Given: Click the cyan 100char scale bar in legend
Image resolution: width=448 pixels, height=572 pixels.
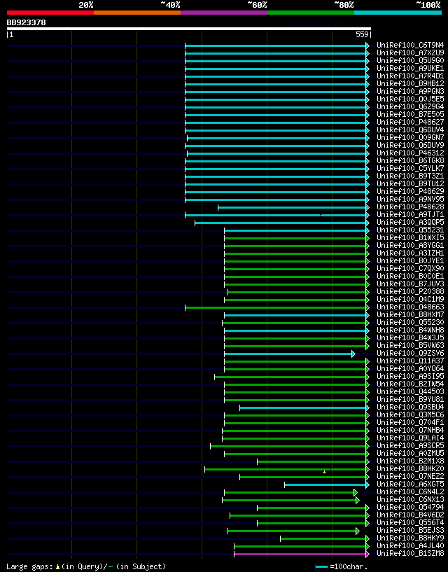Looking at the screenshot, I should (x=321, y=567).
